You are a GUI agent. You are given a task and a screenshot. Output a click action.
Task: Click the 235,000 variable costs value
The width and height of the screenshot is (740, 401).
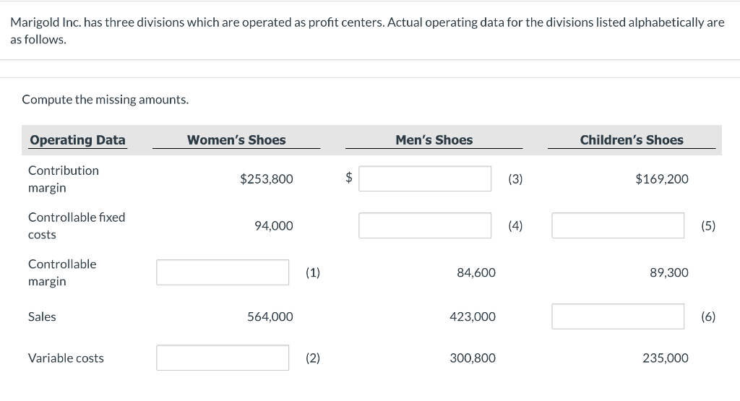click(x=666, y=358)
